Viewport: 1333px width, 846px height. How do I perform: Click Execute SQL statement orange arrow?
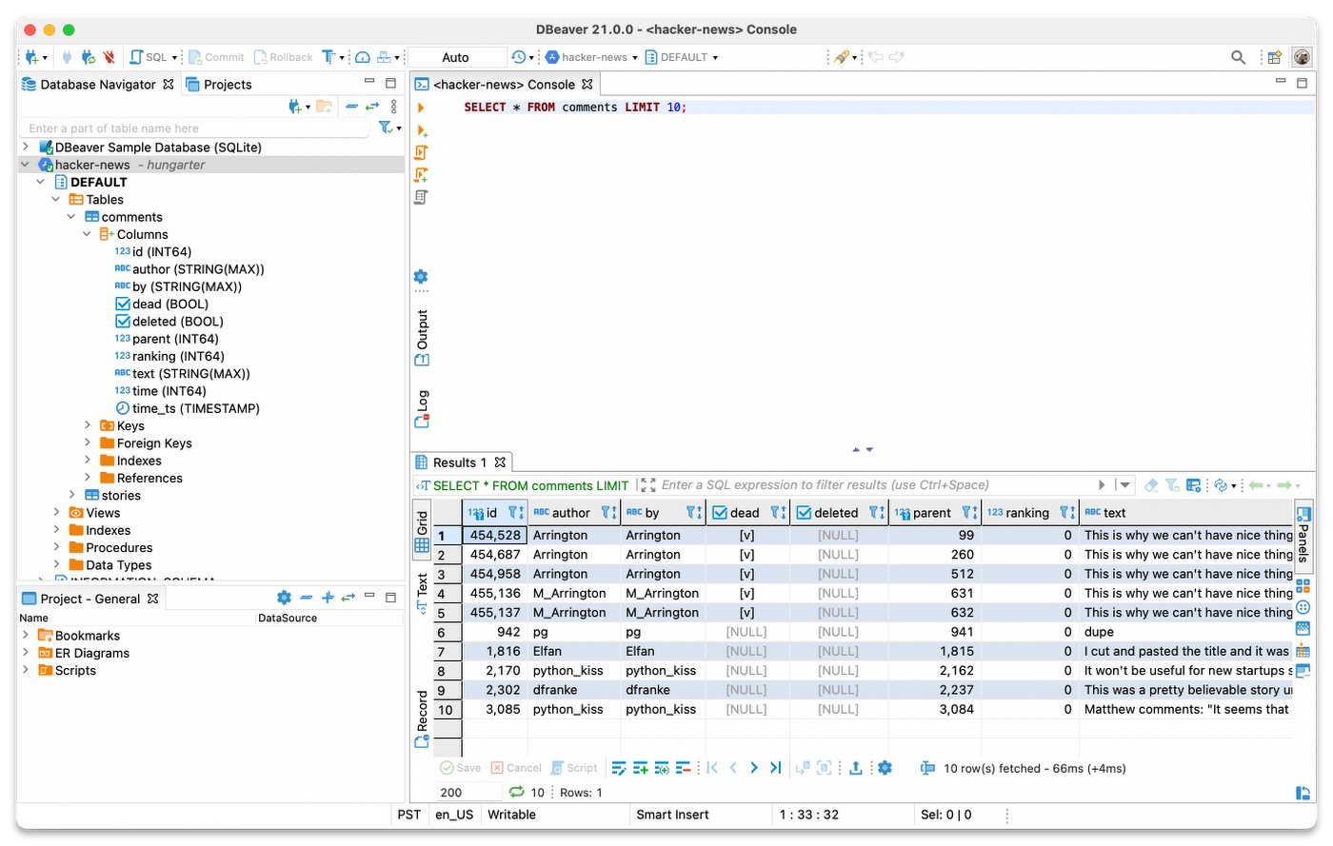tap(421, 108)
